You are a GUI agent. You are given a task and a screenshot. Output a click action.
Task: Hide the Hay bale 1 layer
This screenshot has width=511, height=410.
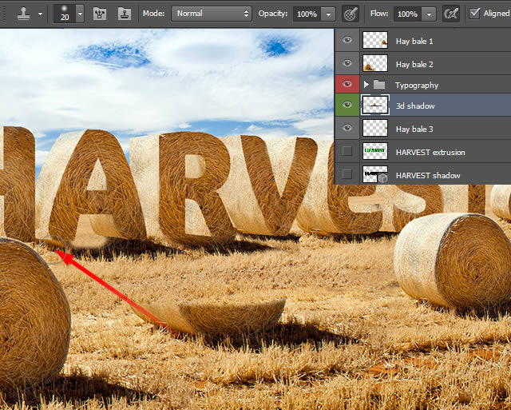tap(347, 40)
